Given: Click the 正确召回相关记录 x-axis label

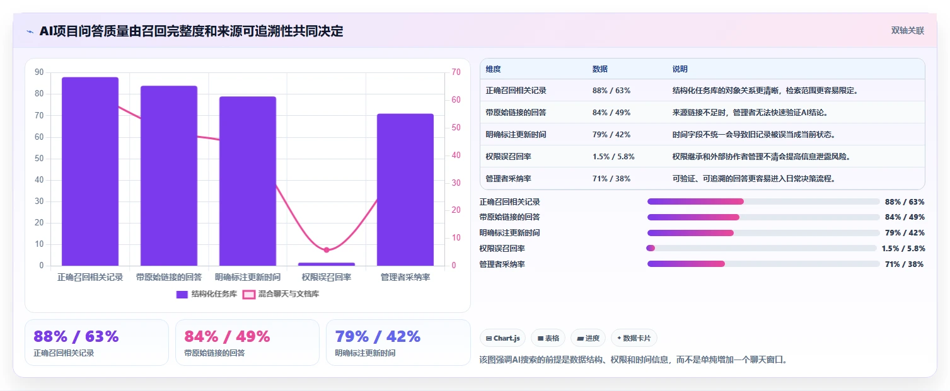Looking at the screenshot, I should [90, 277].
